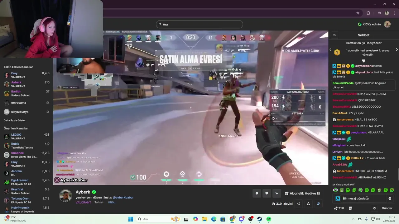Open browser extensions puzzle icon

(368, 13)
